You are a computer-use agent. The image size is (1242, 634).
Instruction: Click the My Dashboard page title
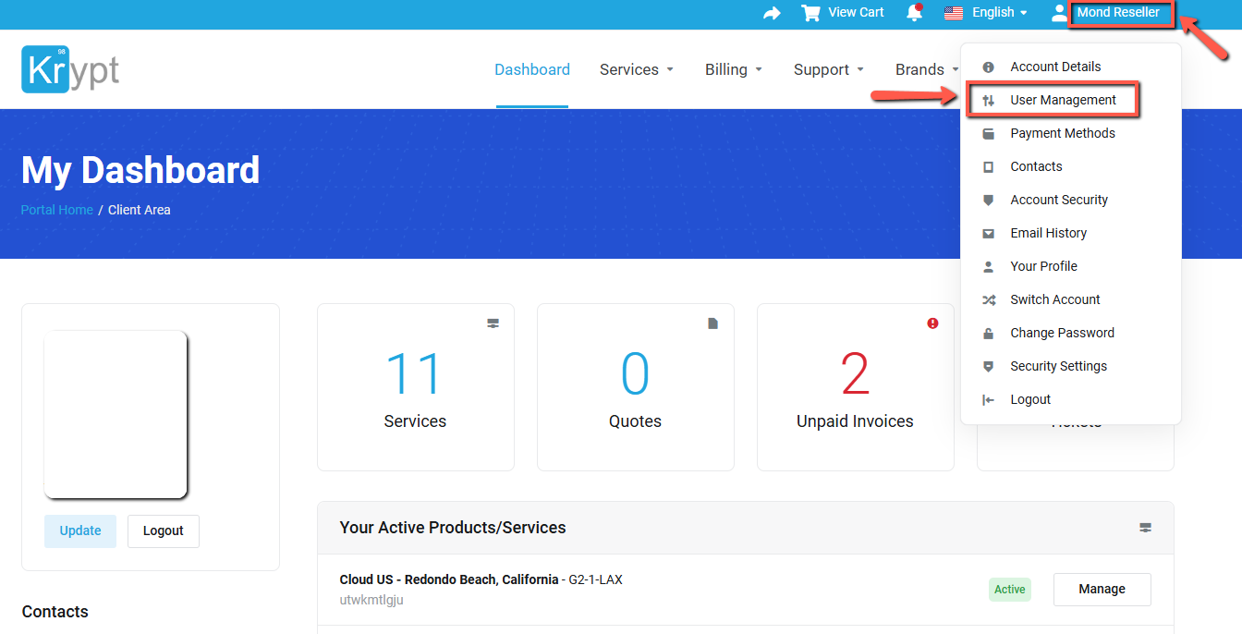[140, 171]
